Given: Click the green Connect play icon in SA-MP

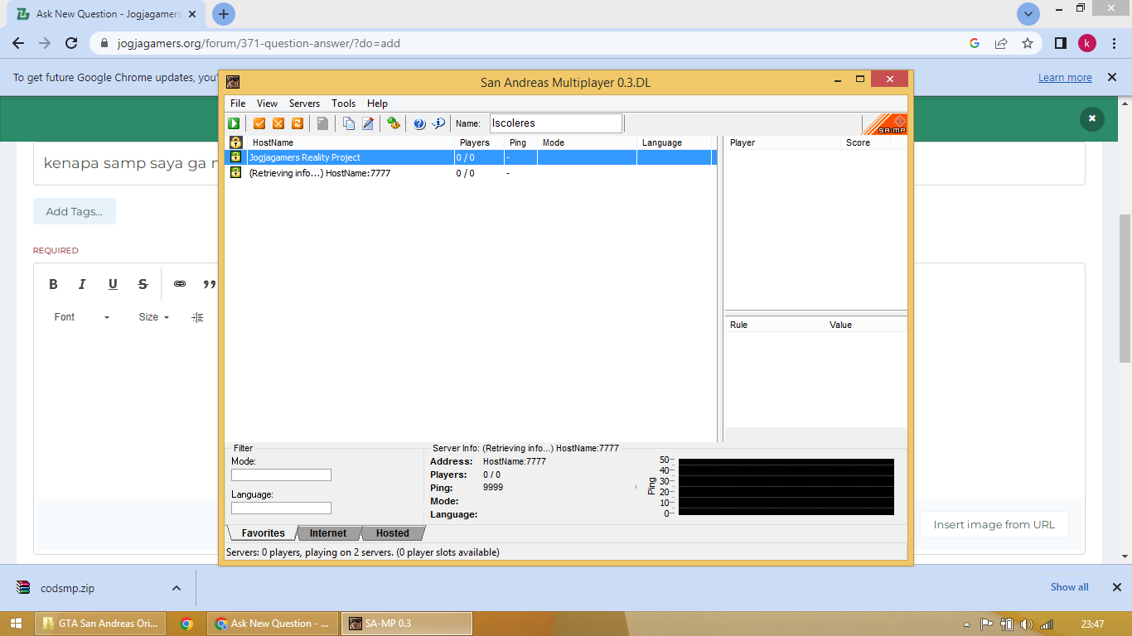Looking at the screenshot, I should [235, 123].
